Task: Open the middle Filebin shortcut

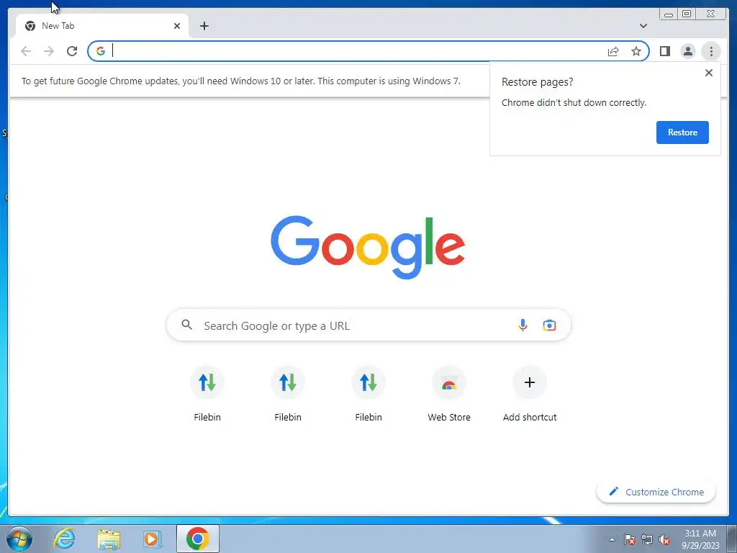Action: tap(288, 394)
